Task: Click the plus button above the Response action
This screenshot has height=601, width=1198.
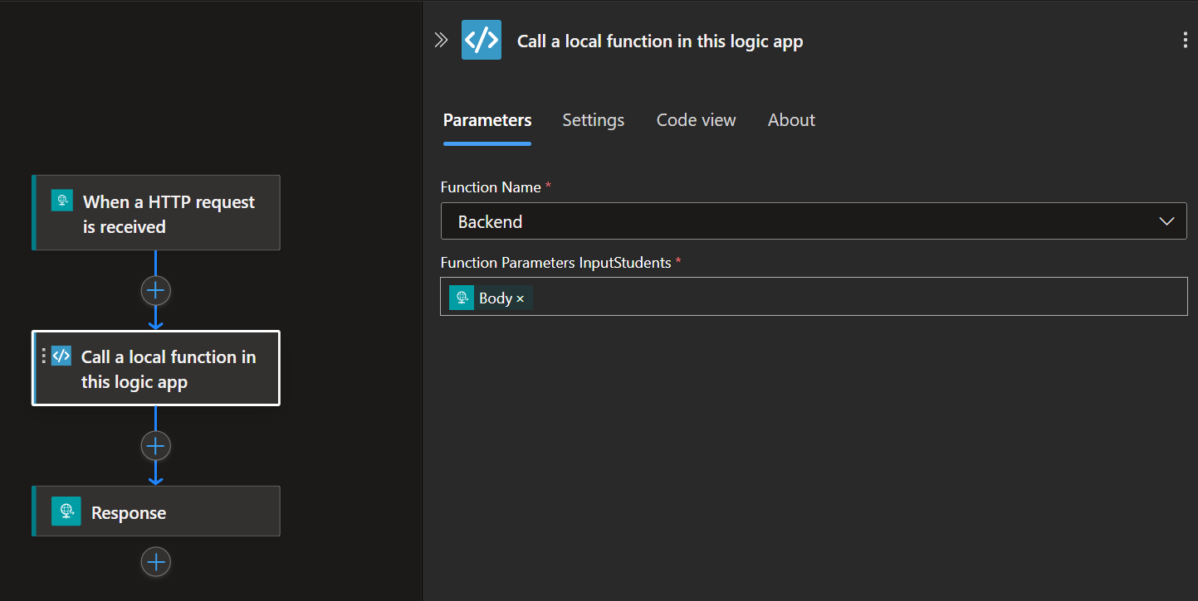Action: tap(155, 445)
